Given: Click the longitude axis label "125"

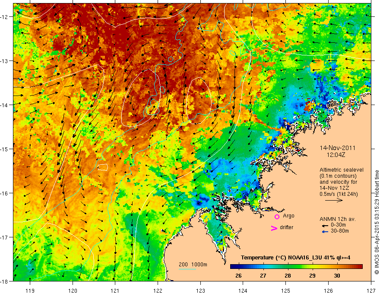Looking at the screenshot, I should point(286,291).
